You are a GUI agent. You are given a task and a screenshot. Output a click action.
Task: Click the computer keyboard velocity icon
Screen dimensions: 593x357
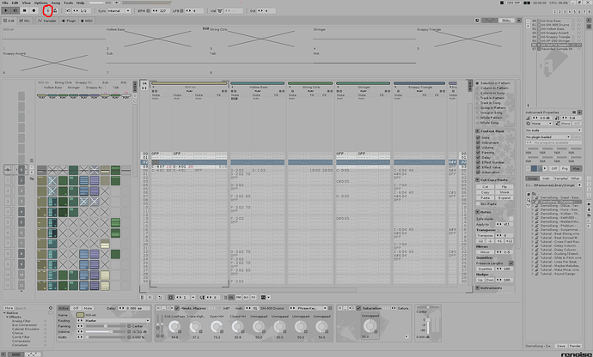(220, 11)
